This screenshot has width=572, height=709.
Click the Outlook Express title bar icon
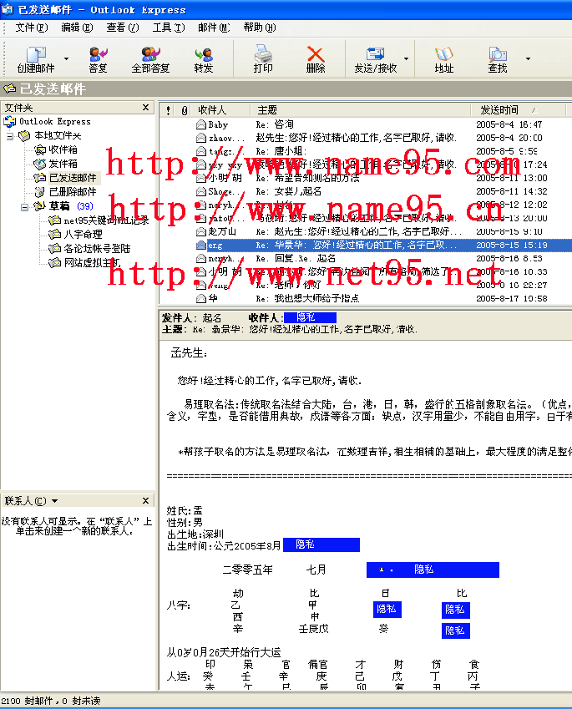8,9
